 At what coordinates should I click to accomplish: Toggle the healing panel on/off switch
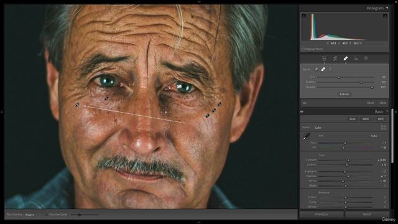(305, 103)
